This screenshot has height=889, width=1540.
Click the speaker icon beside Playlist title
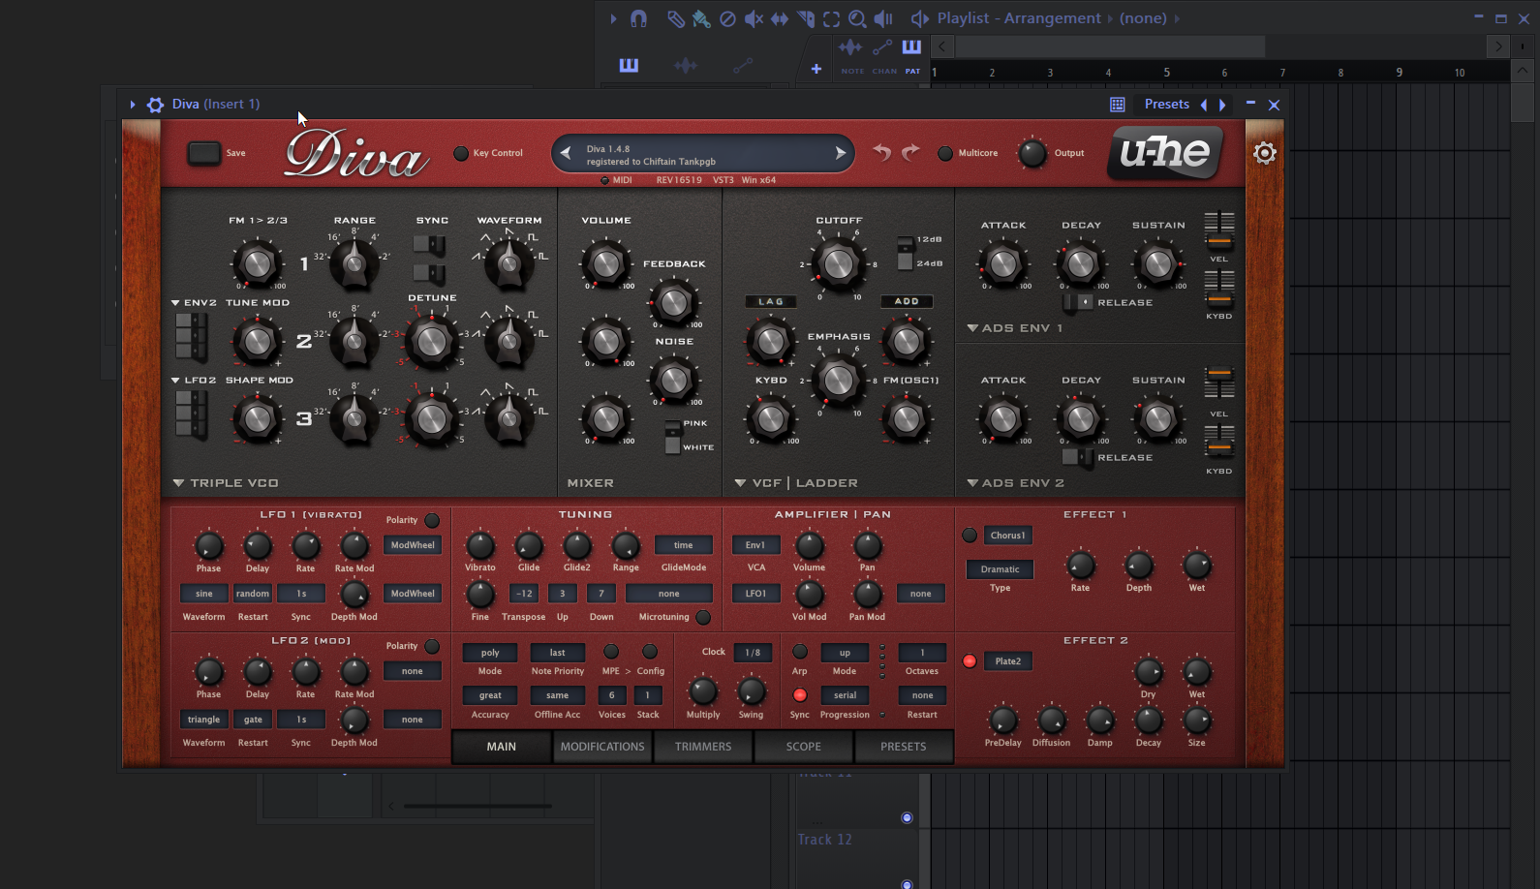tap(920, 18)
